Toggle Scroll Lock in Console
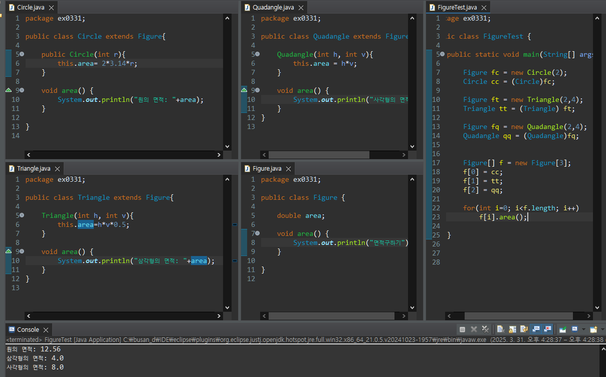The width and height of the screenshot is (606, 377). point(512,329)
